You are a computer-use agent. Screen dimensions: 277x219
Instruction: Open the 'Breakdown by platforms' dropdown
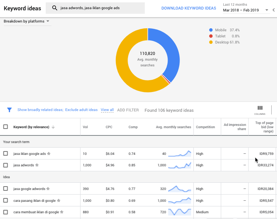27,21
